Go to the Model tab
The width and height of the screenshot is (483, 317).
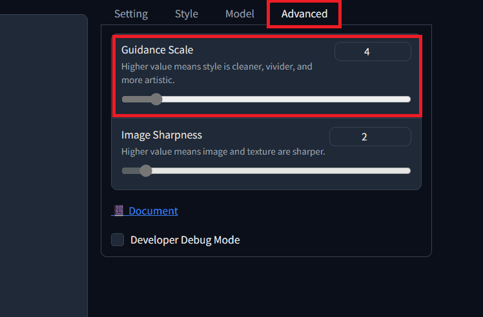[240, 14]
